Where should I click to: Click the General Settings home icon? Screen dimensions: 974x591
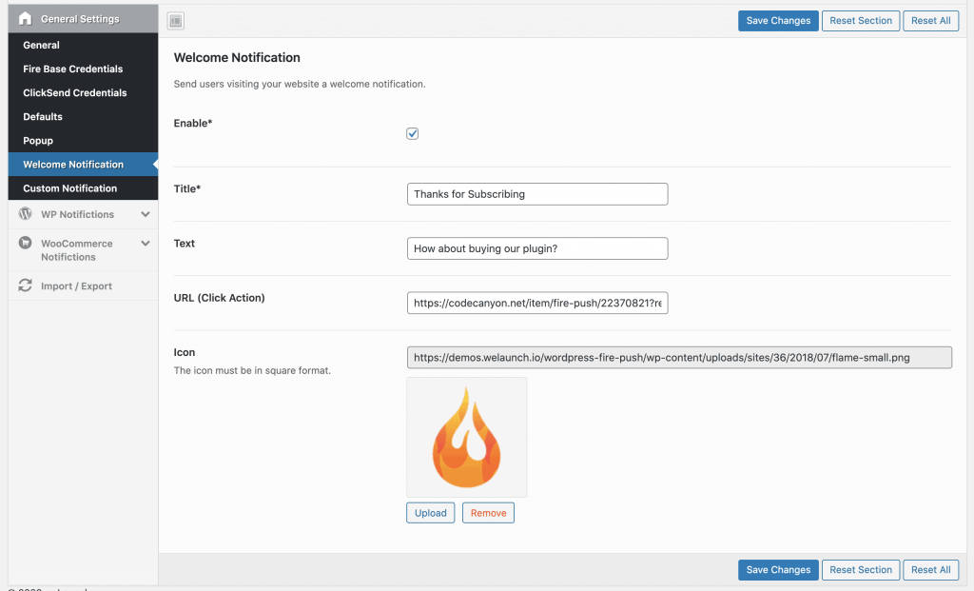[x=25, y=19]
